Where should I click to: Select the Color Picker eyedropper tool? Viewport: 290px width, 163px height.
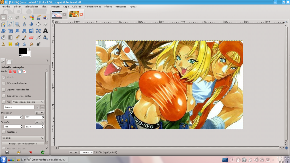(10, 24)
